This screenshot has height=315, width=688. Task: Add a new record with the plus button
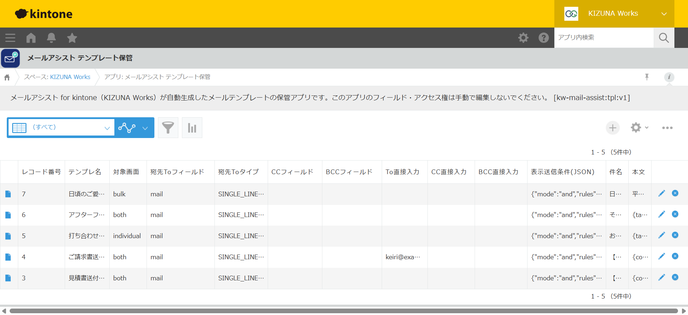613,128
